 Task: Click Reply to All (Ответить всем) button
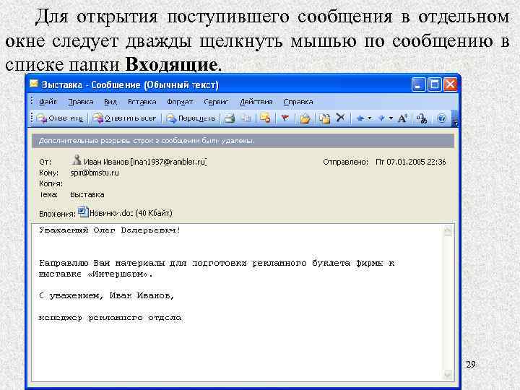click(x=123, y=118)
